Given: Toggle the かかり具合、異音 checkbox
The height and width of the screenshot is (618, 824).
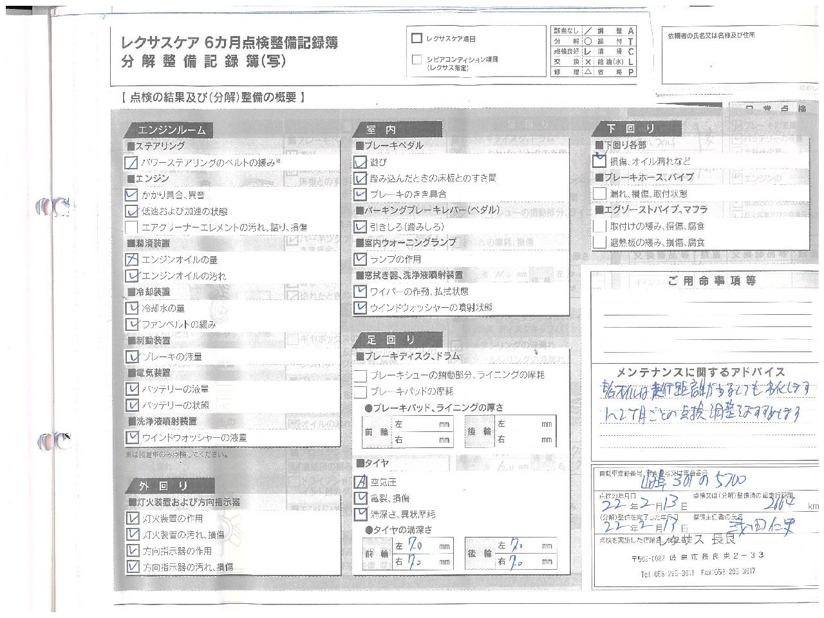Looking at the screenshot, I should pyautogui.click(x=131, y=194).
